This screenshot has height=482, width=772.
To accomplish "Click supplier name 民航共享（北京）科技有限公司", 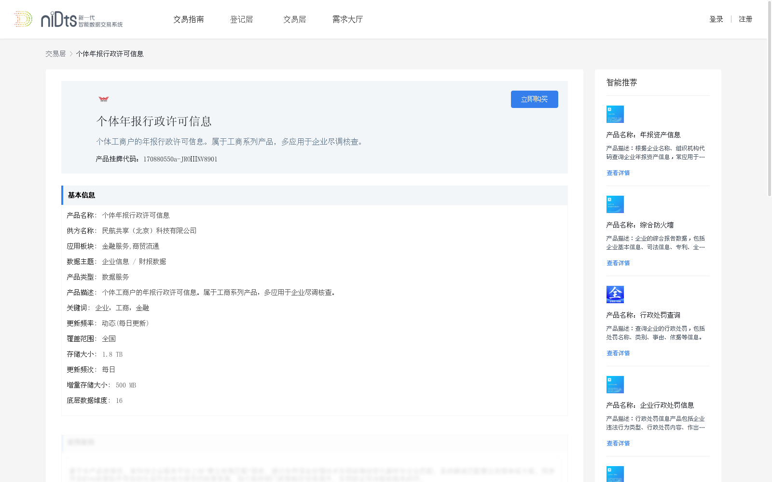I will tap(150, 231).
